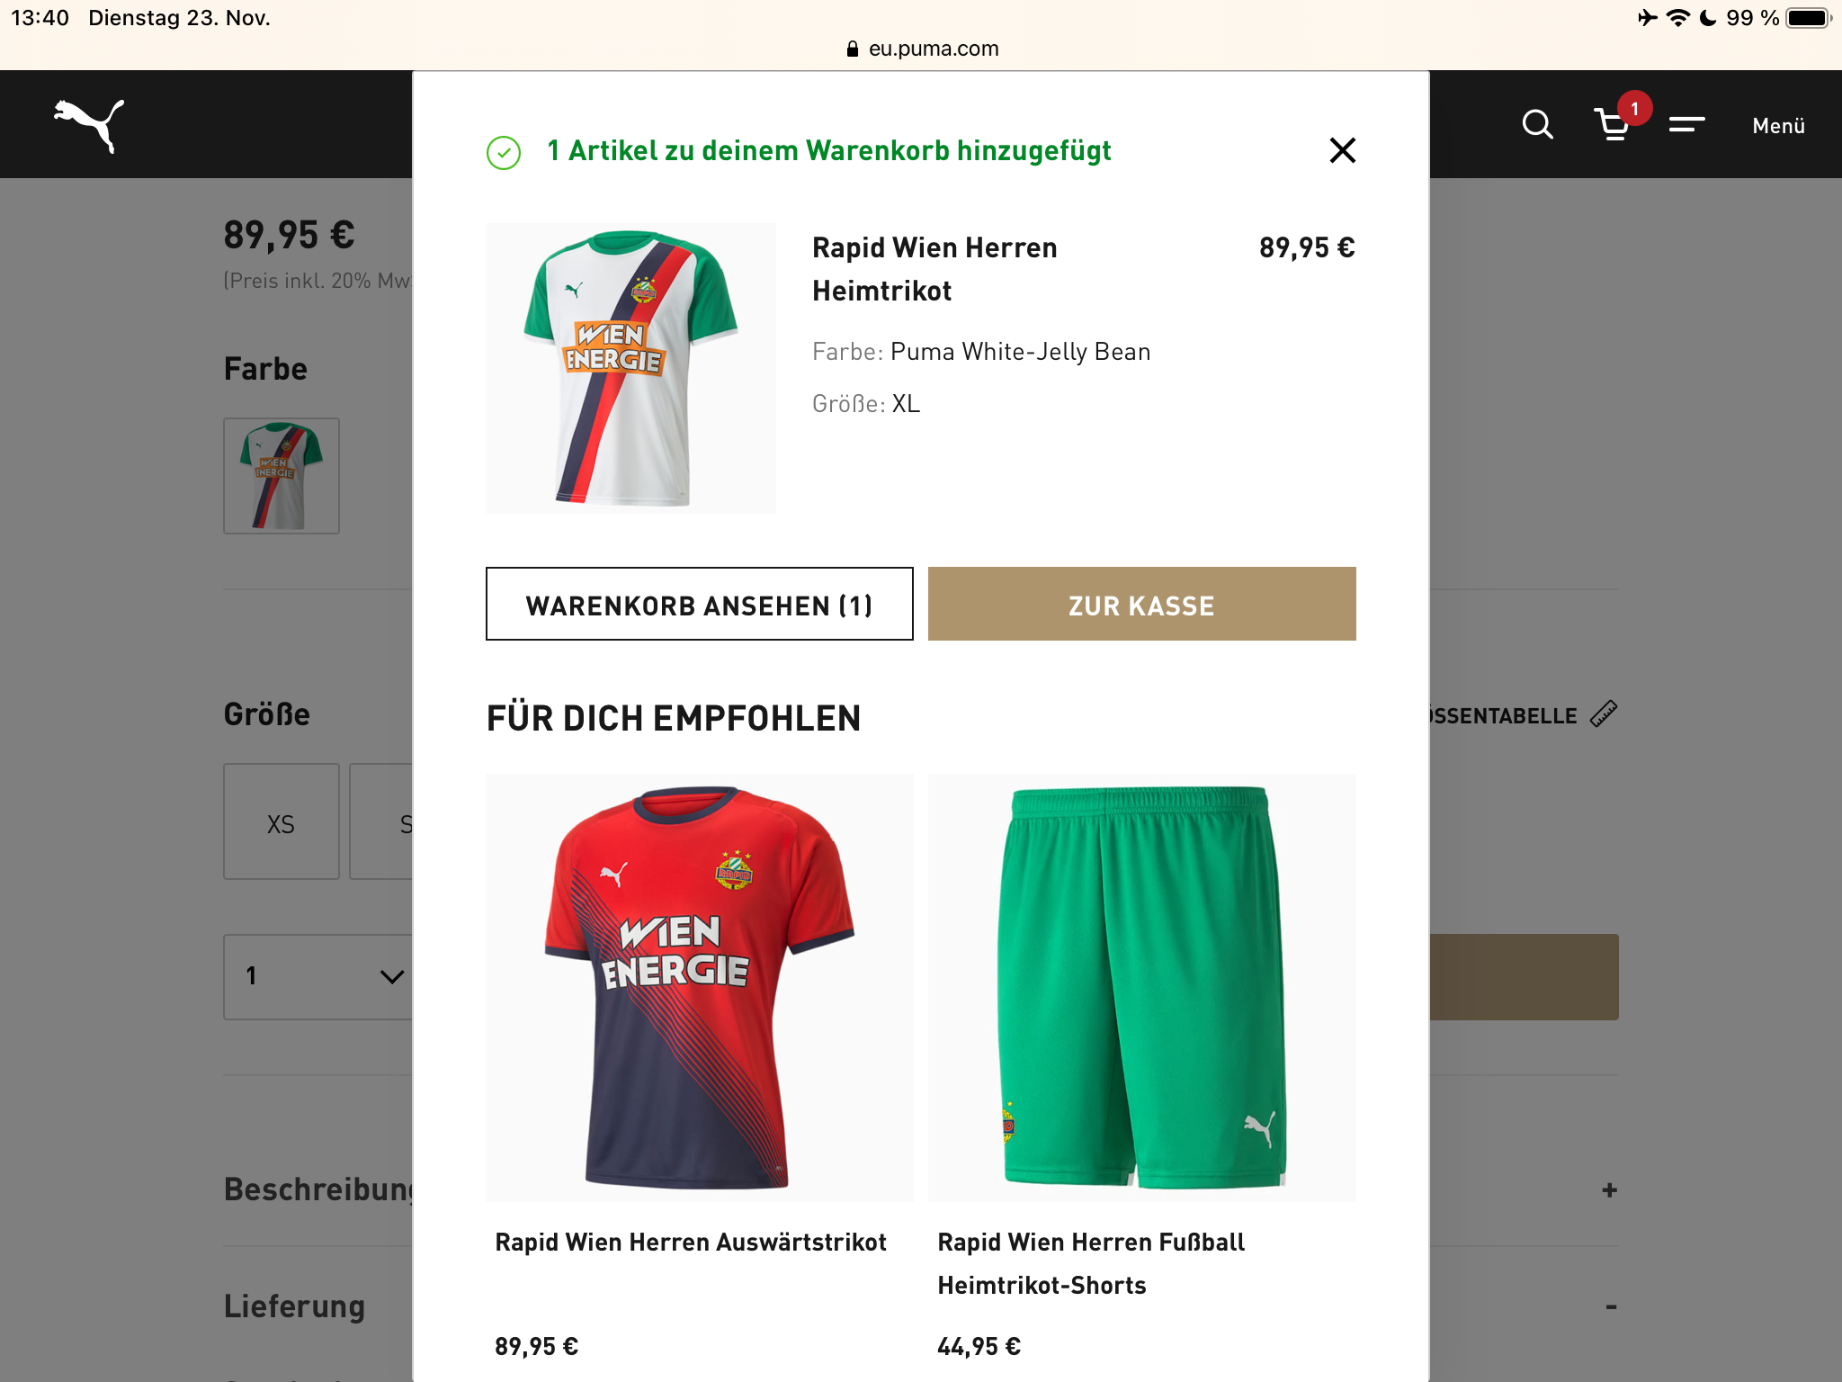Click Rapid Wien Herren Heimtrikot title
This screenshot has height=1382, width=1842.
(934, 269)
